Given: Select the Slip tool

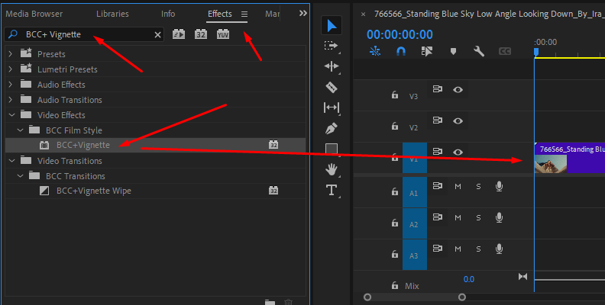Looking at the screenshot, I should pos(332,107).
